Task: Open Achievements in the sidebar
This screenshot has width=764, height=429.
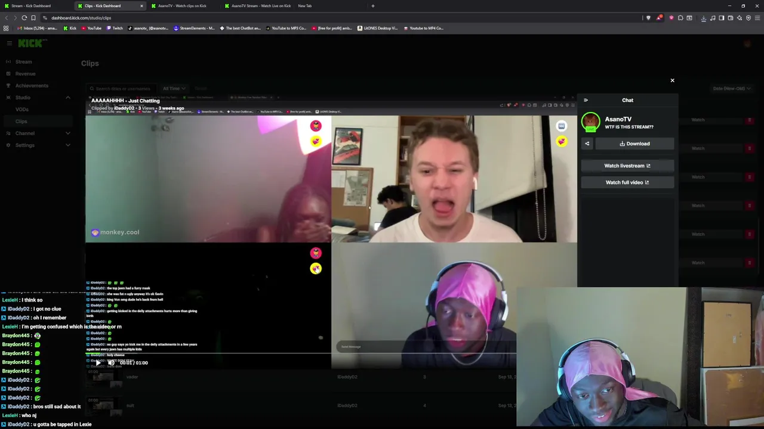Action: click(x=32, y=86)
